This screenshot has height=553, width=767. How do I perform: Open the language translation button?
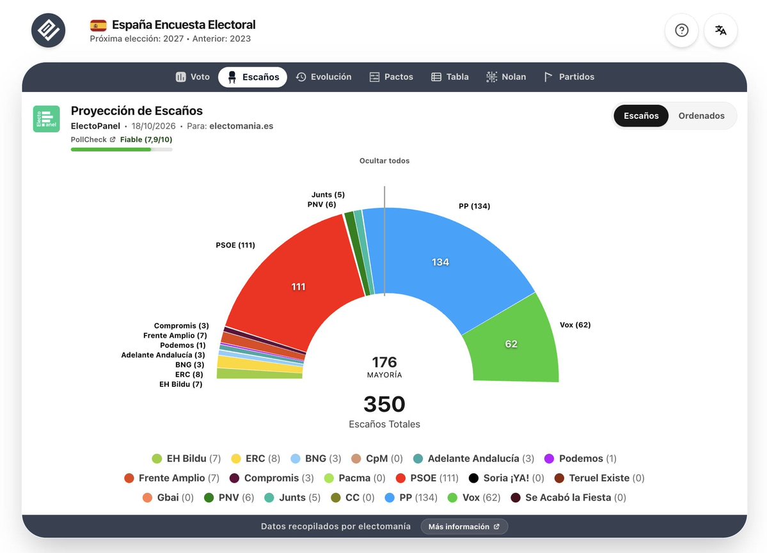[x=720, y=30]
